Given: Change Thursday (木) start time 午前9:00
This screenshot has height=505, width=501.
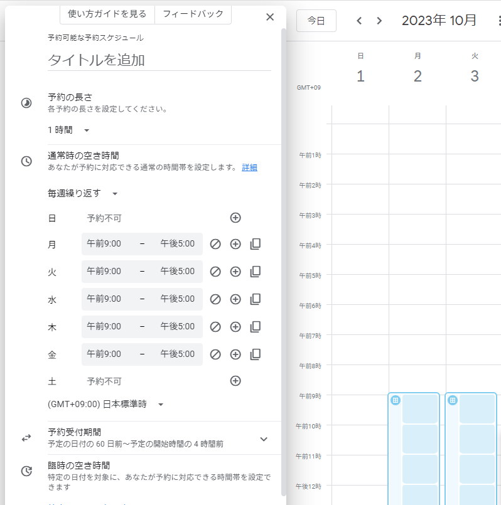Looking at the screenshot, I should click(x=104, y=327).
